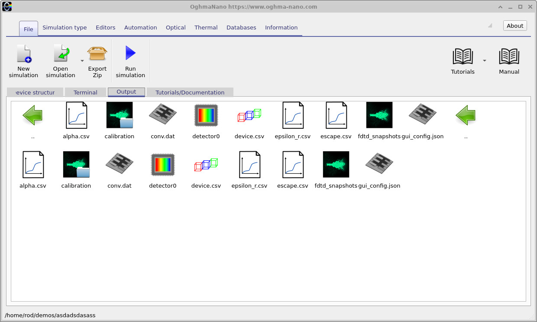This screenshot has width=537, height=322.
Task: Open the Databases ribbon tab
Action: tap(241, 27)
